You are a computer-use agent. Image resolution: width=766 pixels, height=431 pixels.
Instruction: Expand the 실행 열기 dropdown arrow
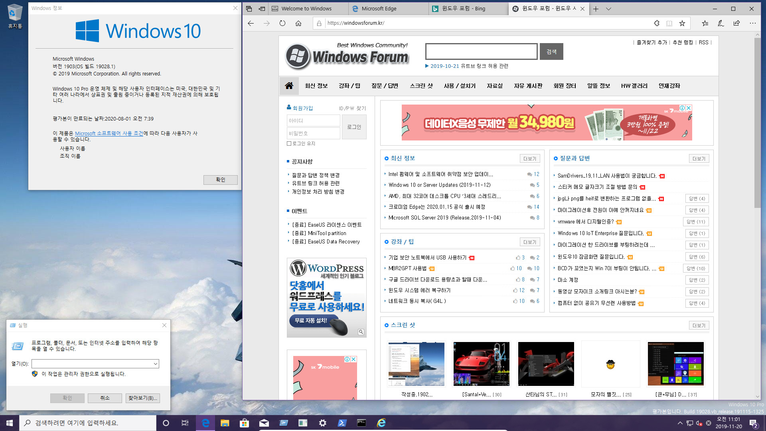click(x=156, y=364)
